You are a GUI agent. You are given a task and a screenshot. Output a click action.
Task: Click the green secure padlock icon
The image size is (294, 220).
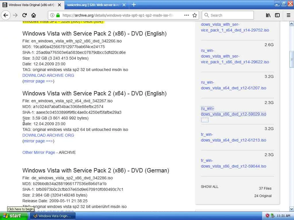click(58, 15)
